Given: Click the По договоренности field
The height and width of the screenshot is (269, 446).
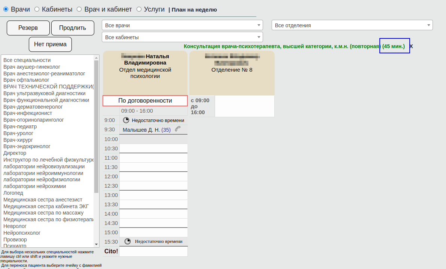Looking at the screenshot, I should 145,101.
